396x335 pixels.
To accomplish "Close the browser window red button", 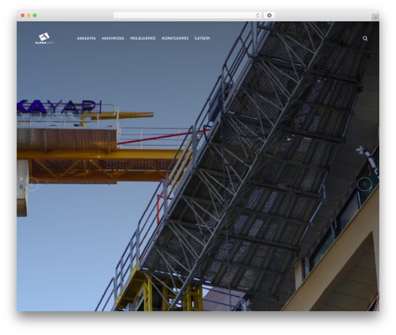I will point(23,15).
